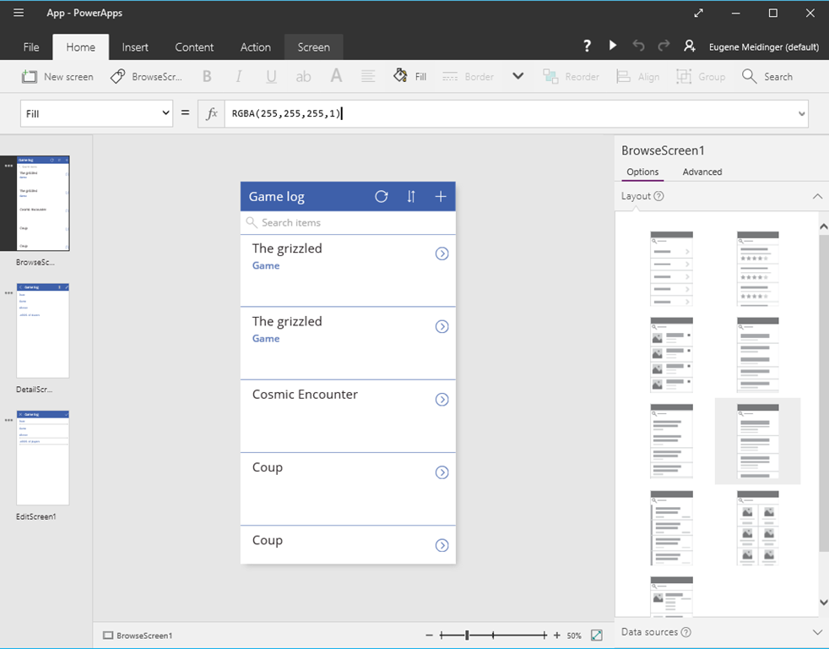Click the fx formula button
Image resolution: width=829 pixels, height=649 pixels.
[212, 113]
